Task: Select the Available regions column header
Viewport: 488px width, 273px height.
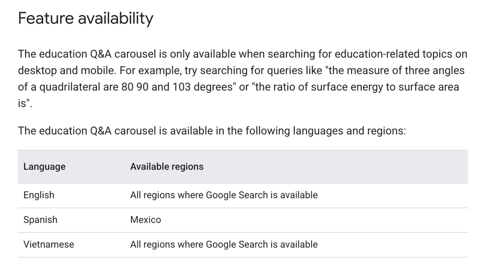Action: click(x=167, y=167)
